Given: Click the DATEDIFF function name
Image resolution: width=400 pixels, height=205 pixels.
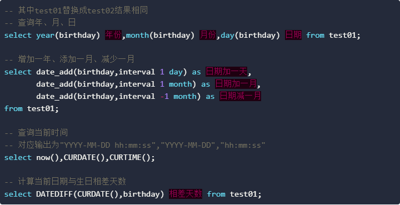Looking at the screenshot, I should (x=54, y=194).
